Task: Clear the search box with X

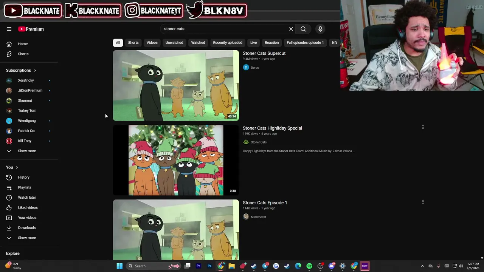Action: click(291, 29)
